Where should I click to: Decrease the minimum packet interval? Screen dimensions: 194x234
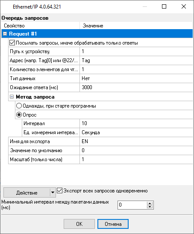[150, 207]
